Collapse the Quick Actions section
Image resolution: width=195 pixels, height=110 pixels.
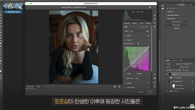pos(166,19)
